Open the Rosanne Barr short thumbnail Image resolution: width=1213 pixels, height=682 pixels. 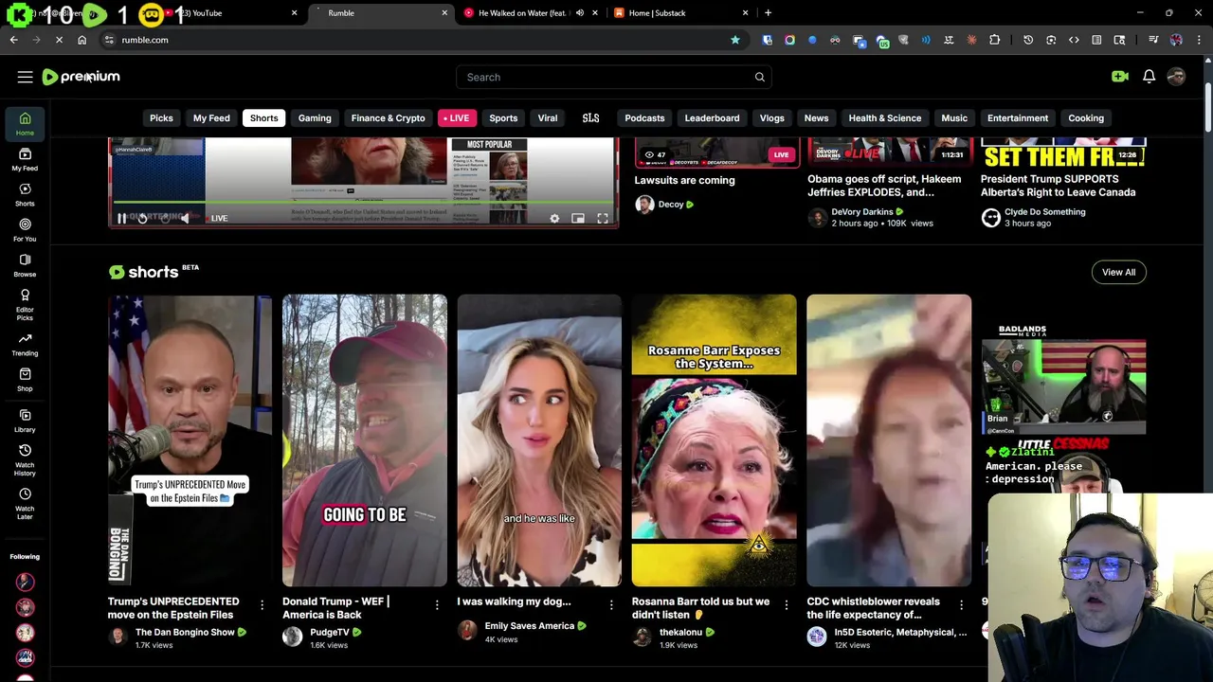(714, 440)
